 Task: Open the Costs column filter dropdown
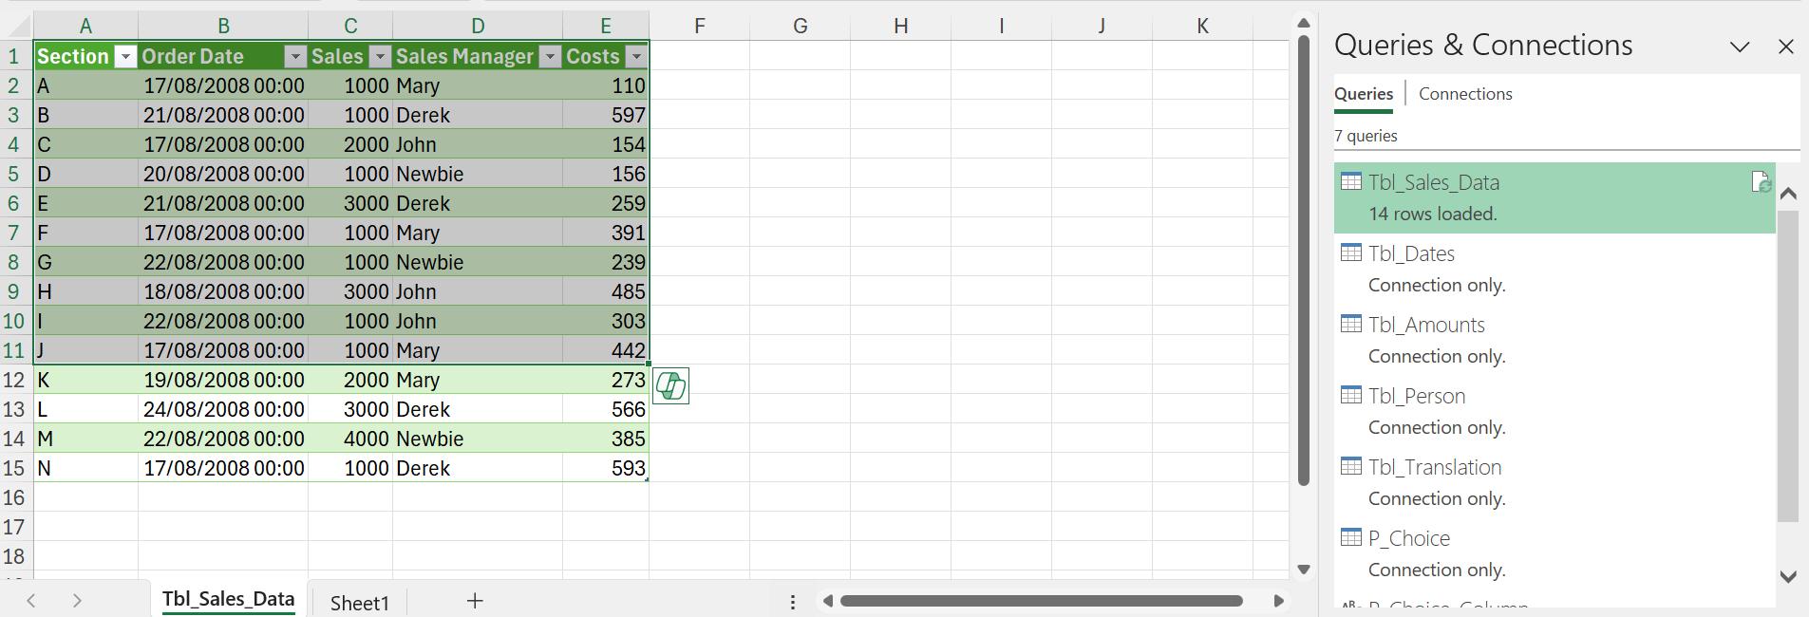pos(636,57)
